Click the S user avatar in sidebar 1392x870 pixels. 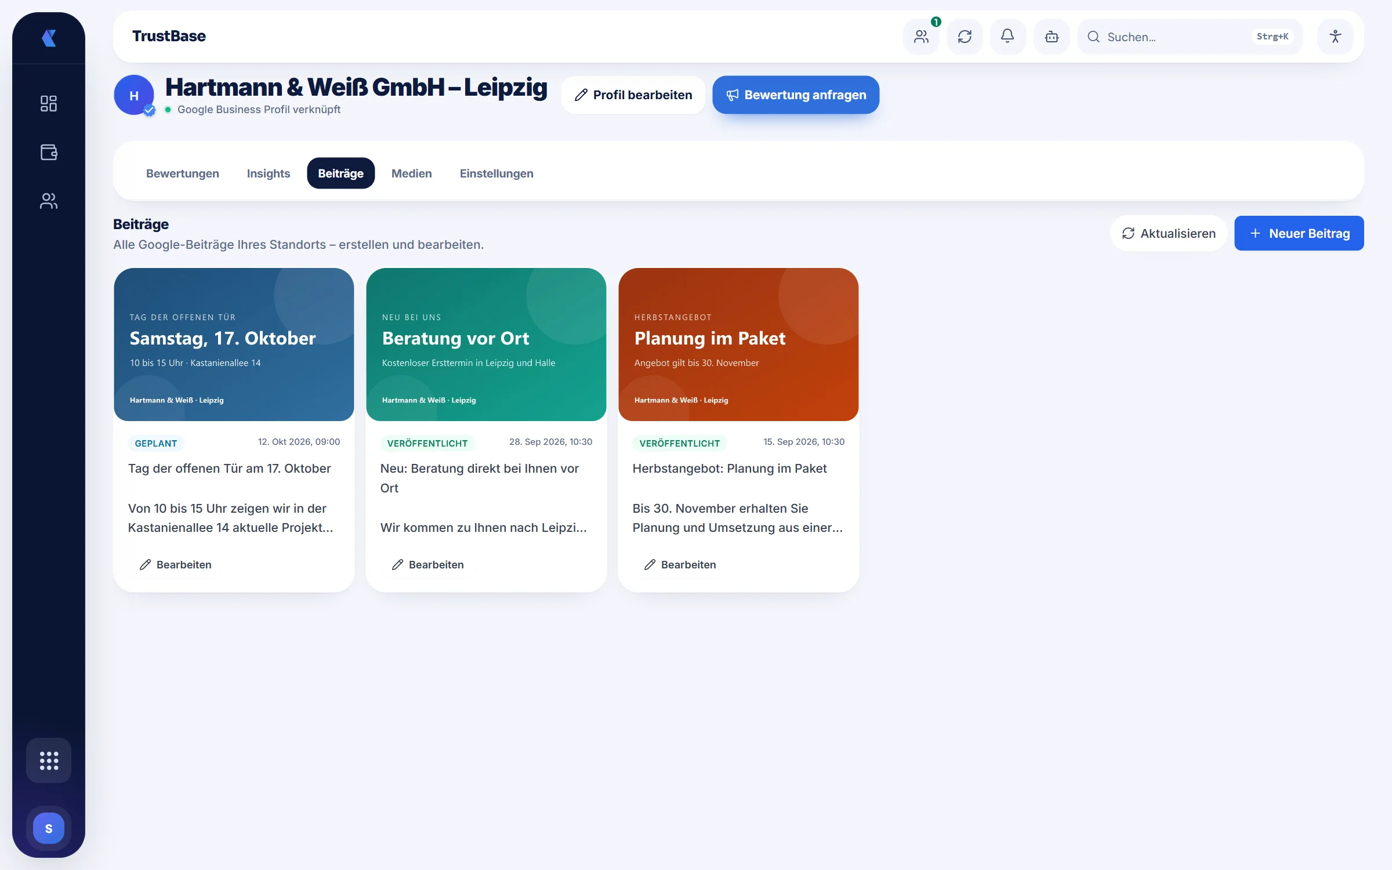[x=49, y=828]
